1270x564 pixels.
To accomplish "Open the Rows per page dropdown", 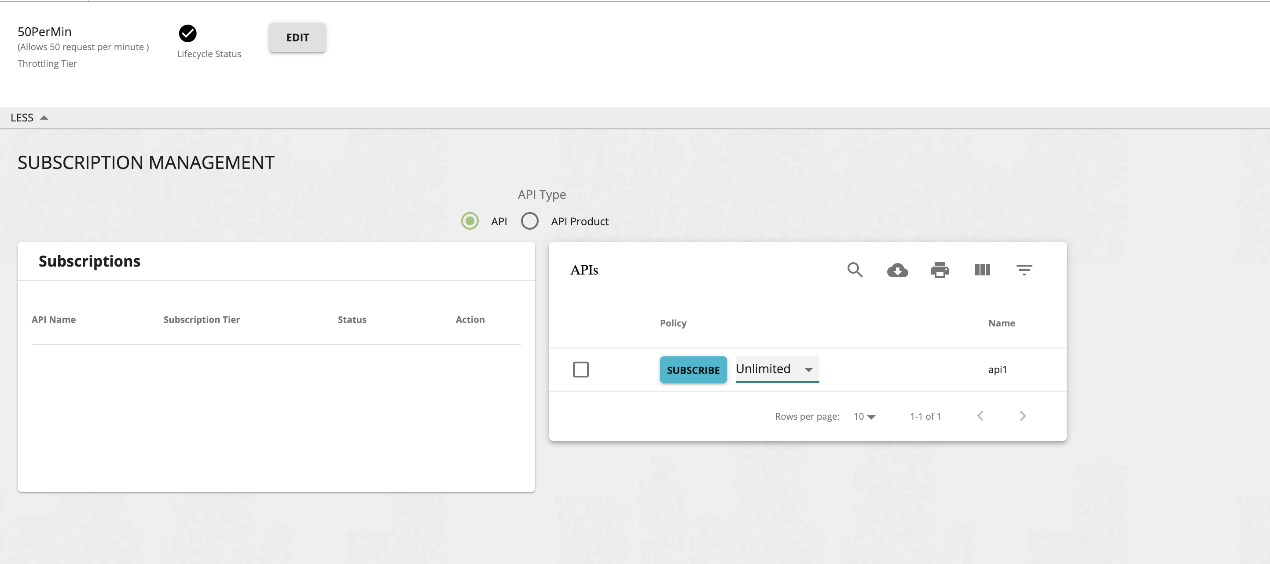I will click(x=864, y=416).
